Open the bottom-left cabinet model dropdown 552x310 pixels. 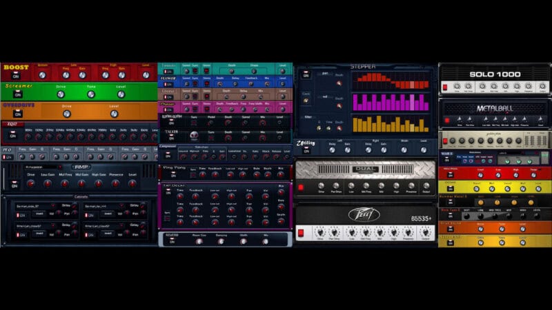click(x=36, y=226)
